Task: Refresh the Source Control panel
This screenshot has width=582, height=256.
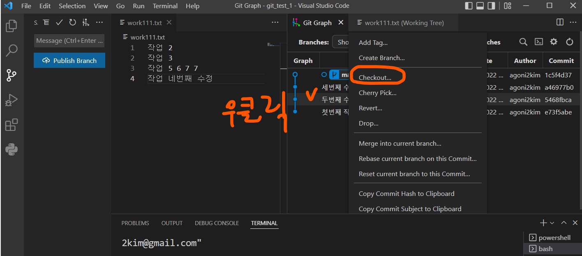Action: tap(72, 23)
